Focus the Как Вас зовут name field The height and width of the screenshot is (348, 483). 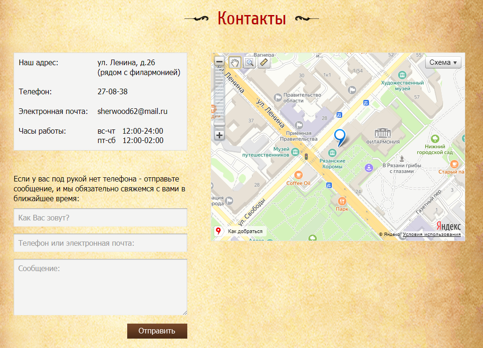tap(100, 218)
